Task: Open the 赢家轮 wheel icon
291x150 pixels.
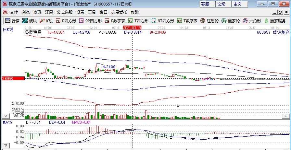Action: [231, 21]
